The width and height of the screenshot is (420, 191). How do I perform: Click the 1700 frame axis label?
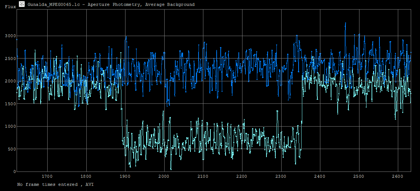point(47,177)
